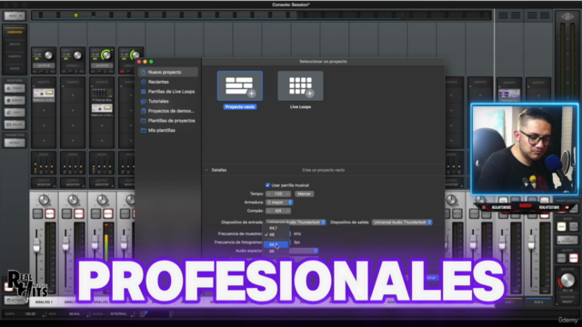Click the Mis plantillas folder icon
This screenshot has height=327, width=582.
[144, 130]
